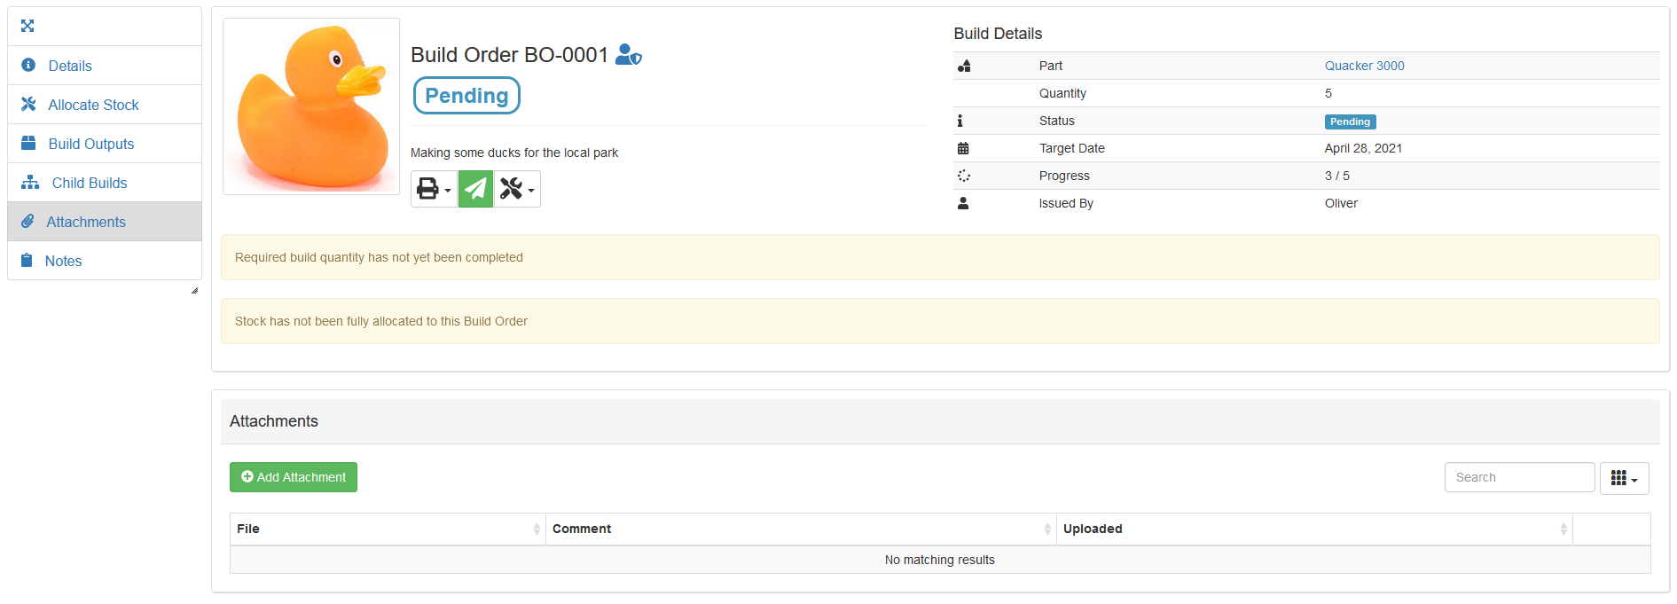Click the attachments Search field

pyautogui.click(x=1519, y=477)
